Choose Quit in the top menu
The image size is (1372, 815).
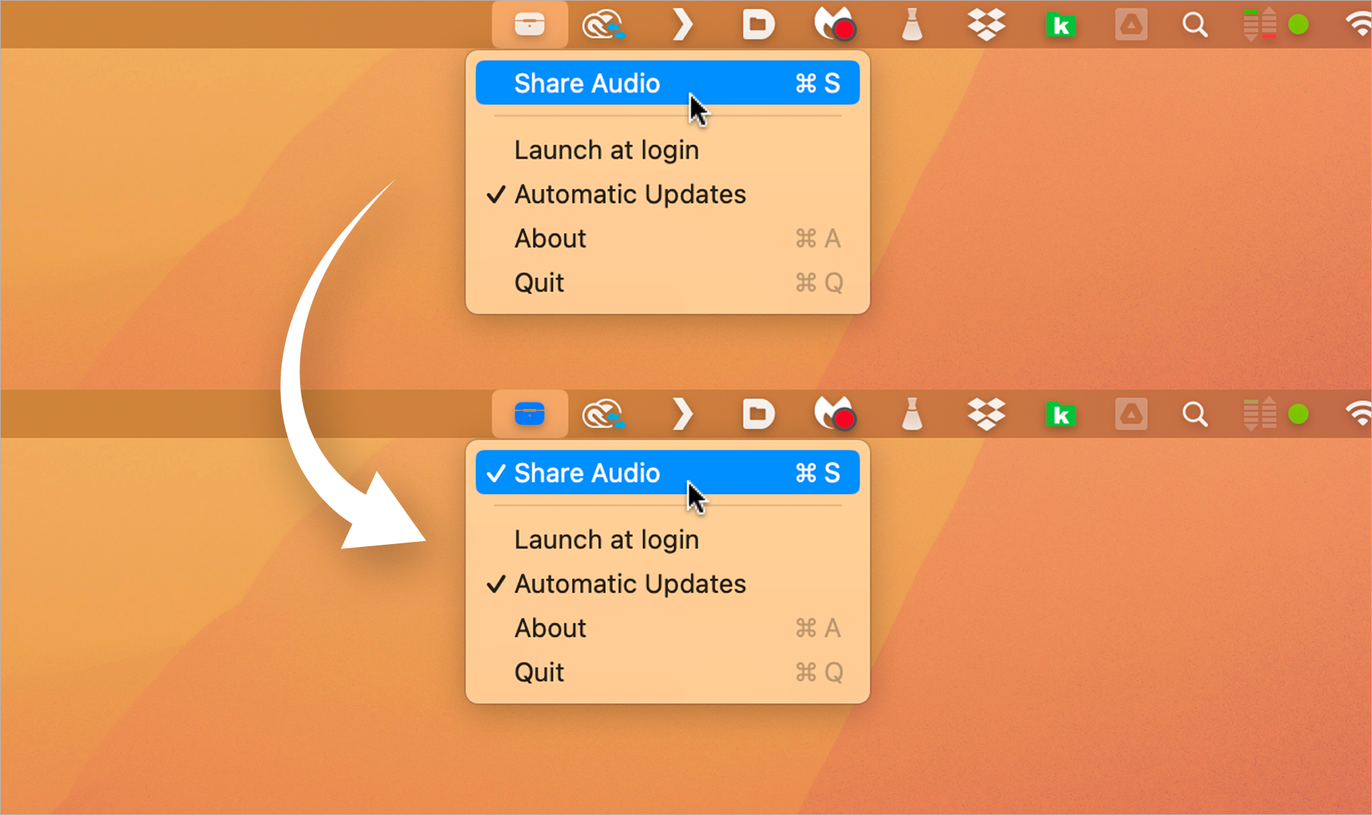540,283
